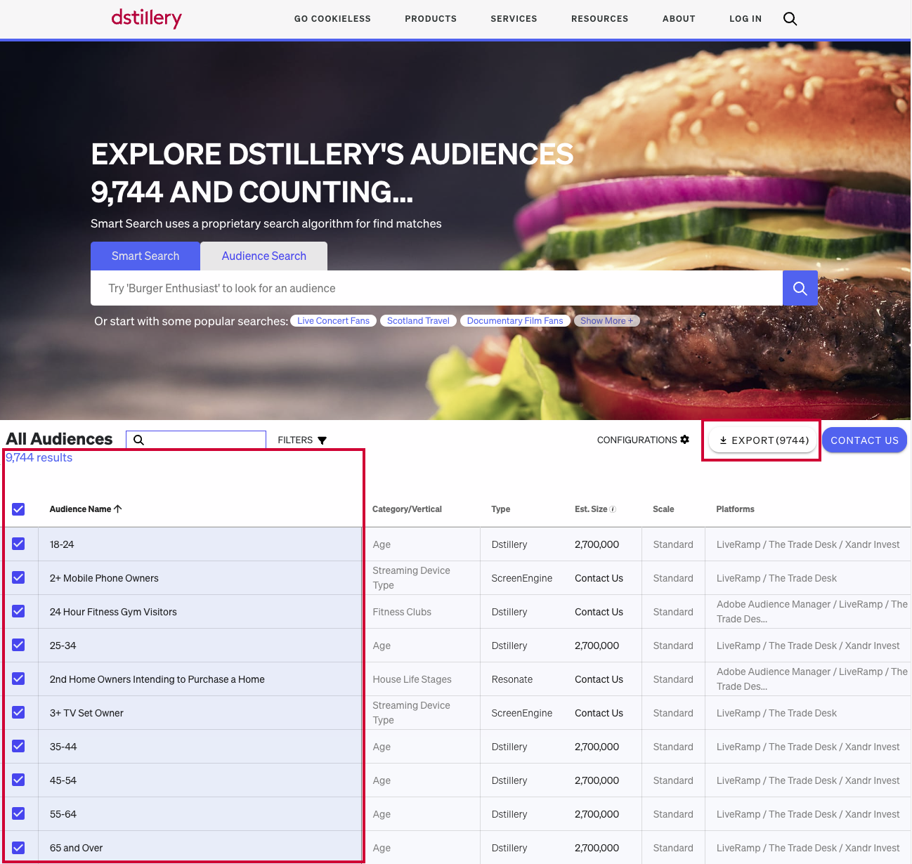Expand the Filters dropdown

302,440
